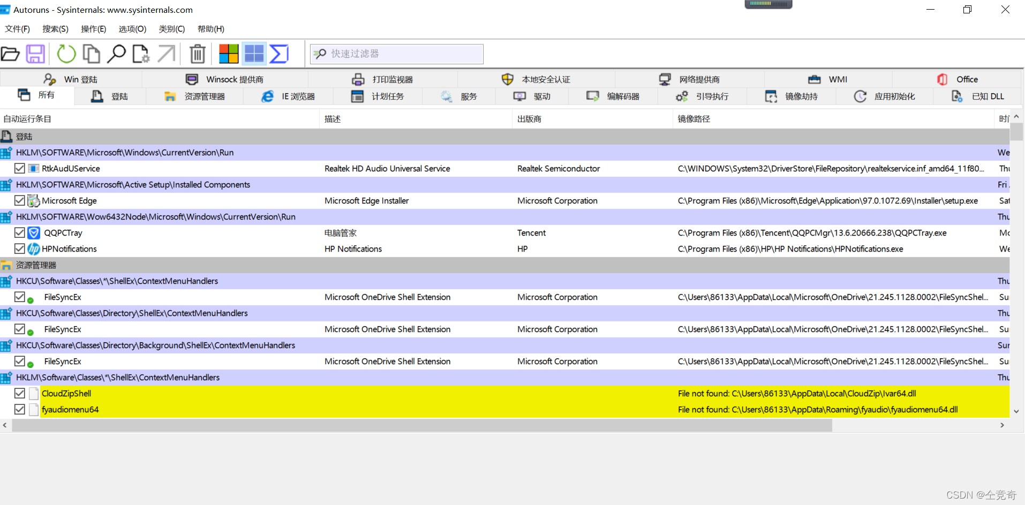This screenshot has width=1025, height=505.
Task: Select the HKLM Active Setup\Installed Components row
Action: pos(505,185)
